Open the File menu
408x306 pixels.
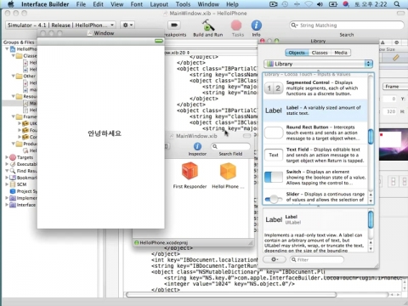(81, 4)
